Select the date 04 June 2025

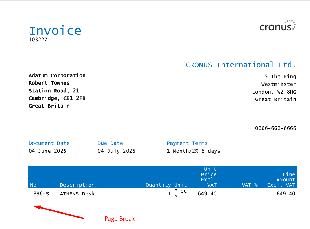(x=48, y=151)
